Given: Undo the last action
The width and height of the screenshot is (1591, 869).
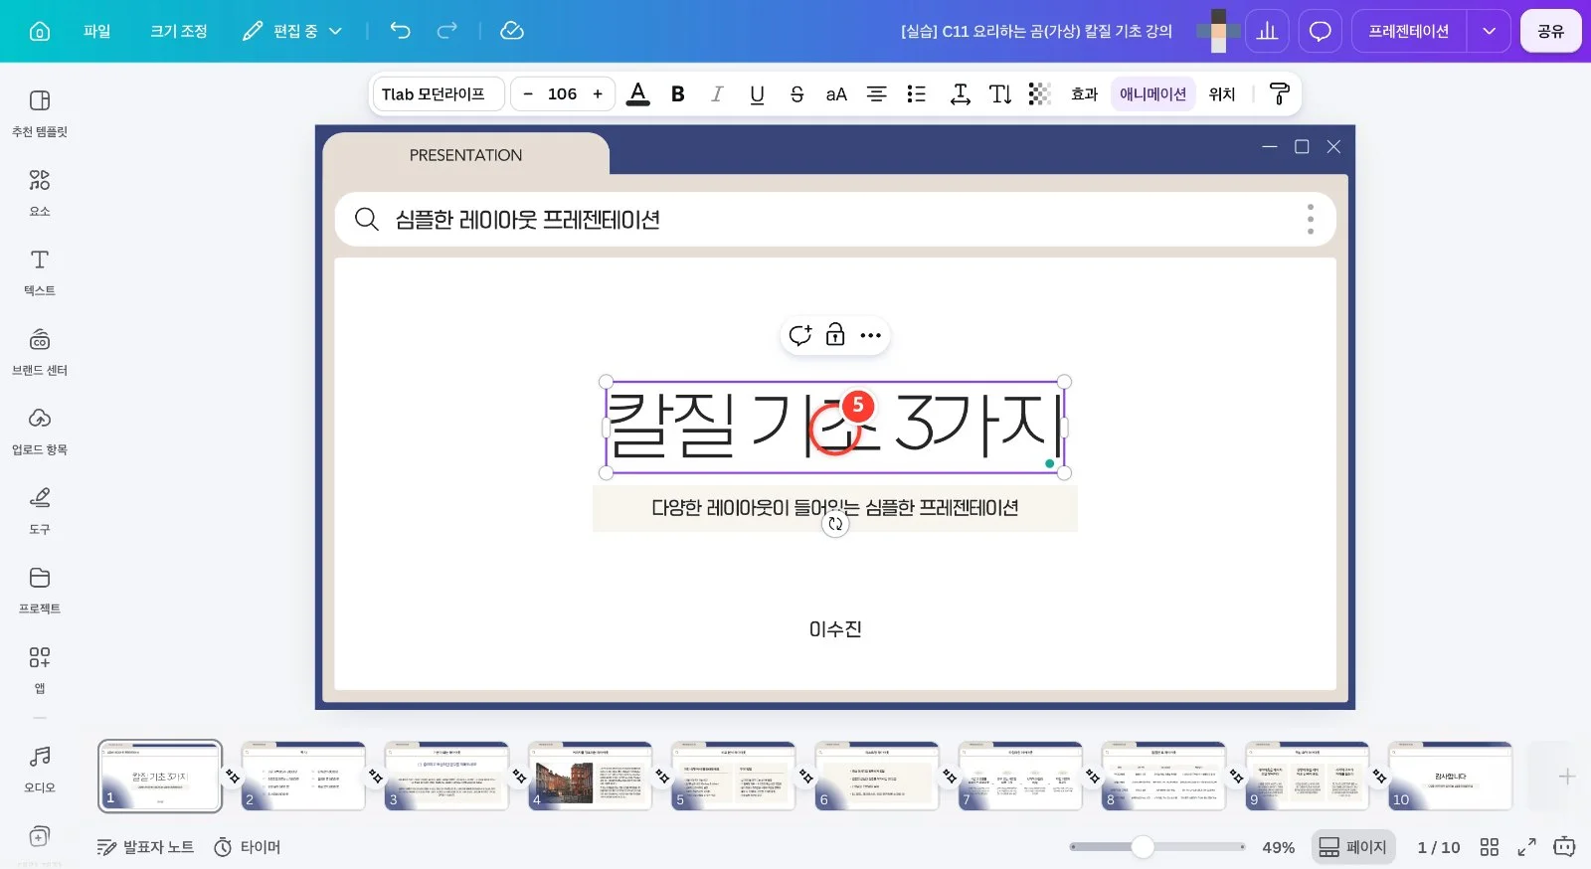Looking at the screenshot, I should click(400, 31).
